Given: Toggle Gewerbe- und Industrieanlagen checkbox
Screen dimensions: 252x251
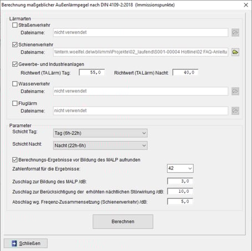Looking at the screenshot, I should (x=15, y=64).
